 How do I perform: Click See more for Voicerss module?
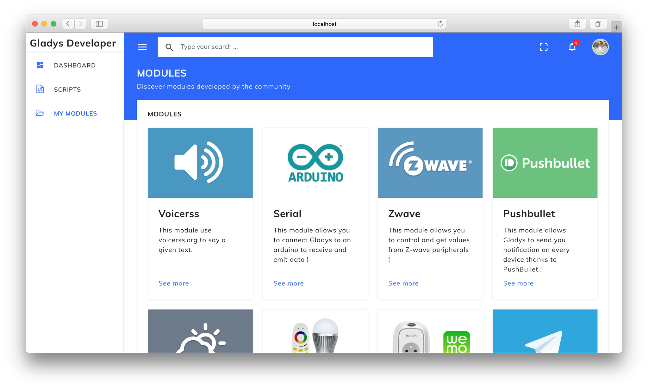[174, 283]
